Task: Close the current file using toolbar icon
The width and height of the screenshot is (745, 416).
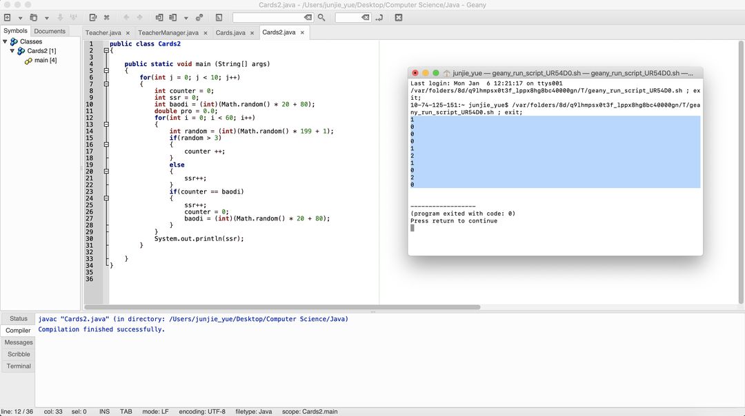Action: coord(106,17)
